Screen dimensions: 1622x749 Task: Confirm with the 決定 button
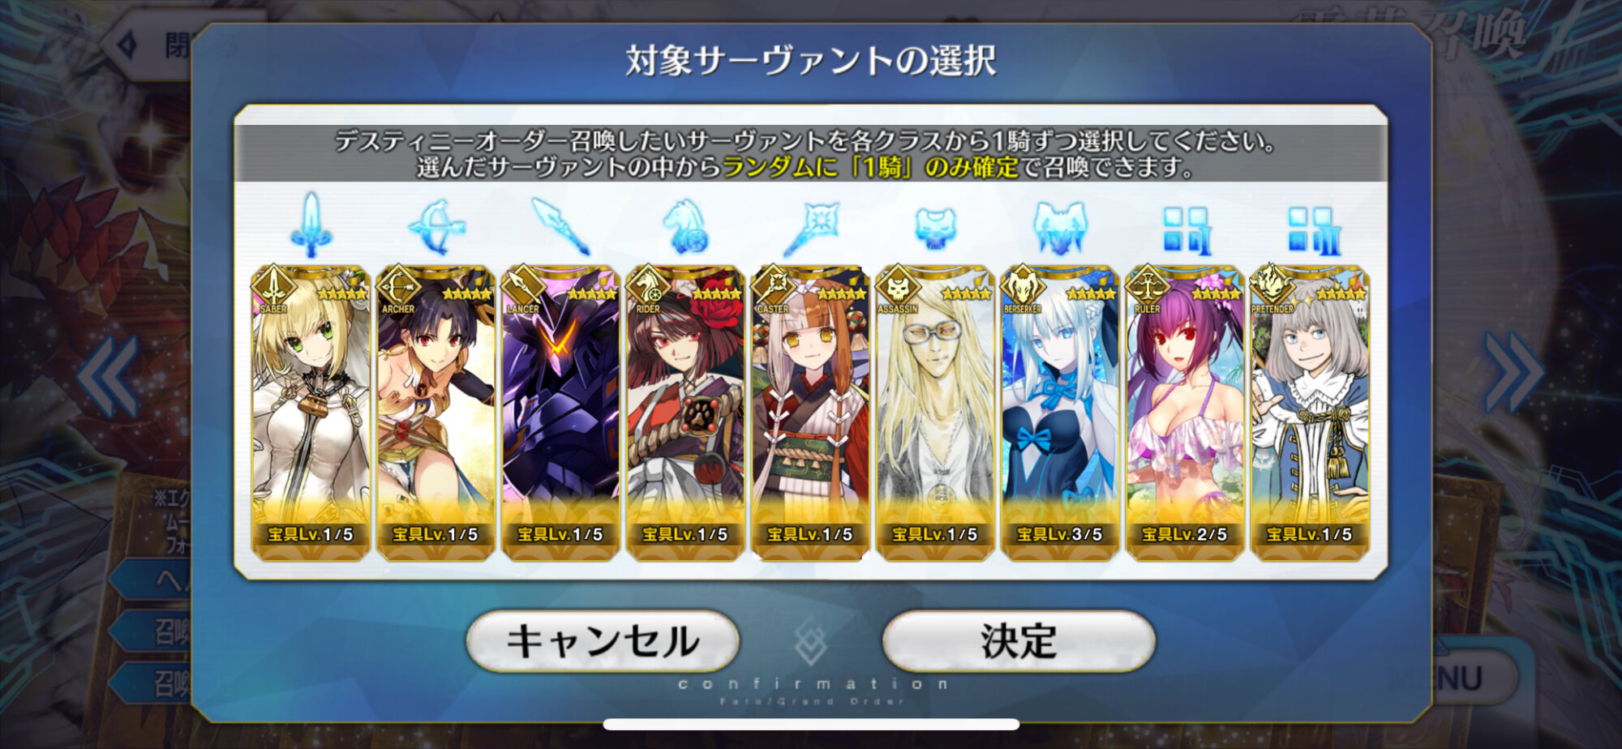[1019, 641]
